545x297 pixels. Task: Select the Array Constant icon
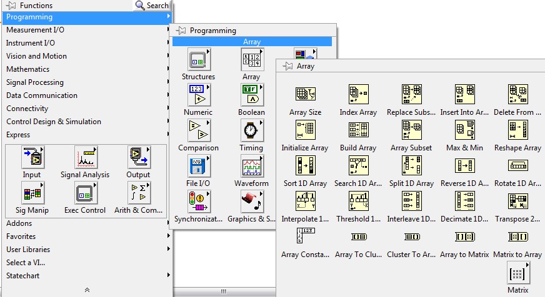tap(306, 236)
